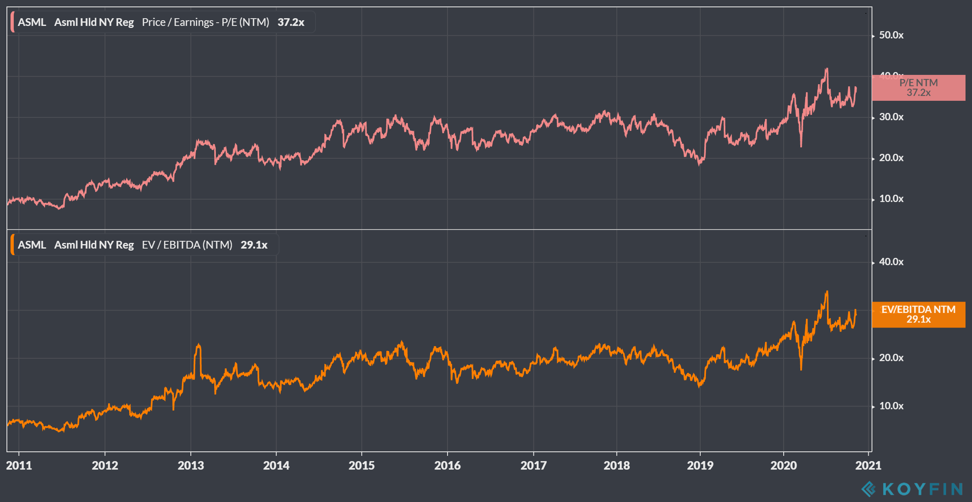Click the ASML ticker in the EV/EBITDA legend
The image size is (972, 502).
click(32, 245)
